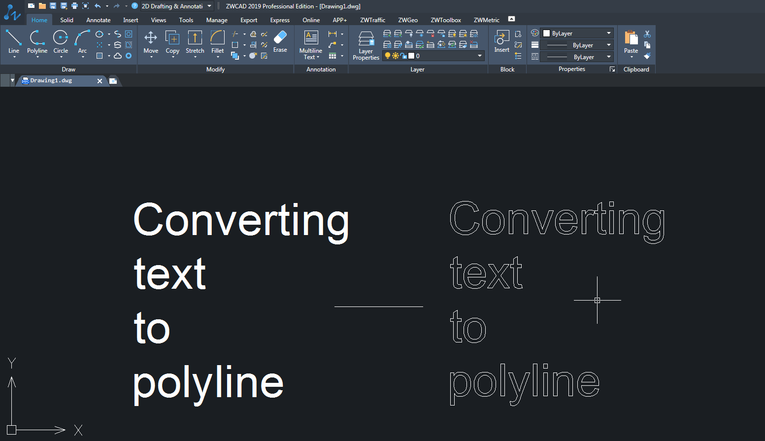Click the Undo arrow icon
Image resolution: width=765 pixels, height=441 pixels.
pyautogui.click(x=98, y=6)
